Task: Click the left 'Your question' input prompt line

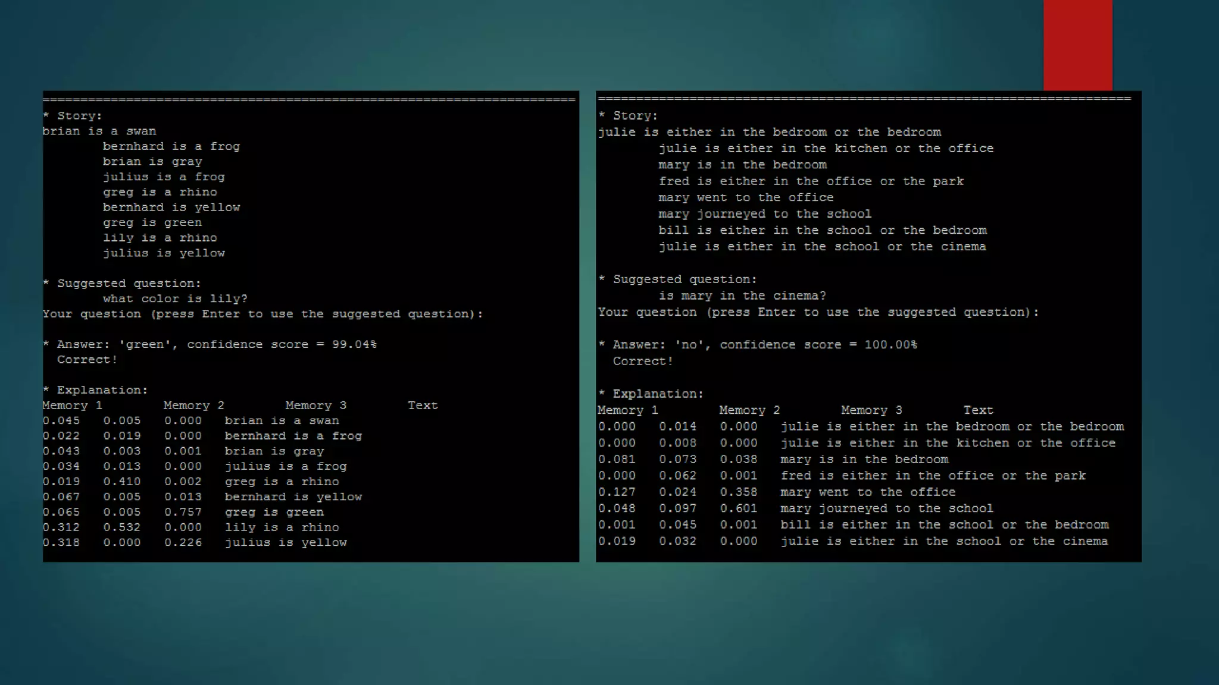Action: (x=262, y=314)
